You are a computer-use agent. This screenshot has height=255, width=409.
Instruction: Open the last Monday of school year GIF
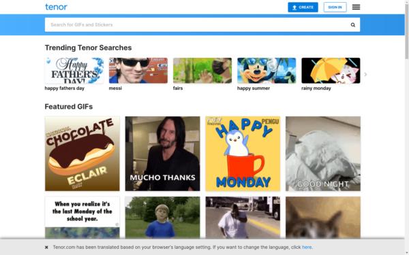(82, 218)
